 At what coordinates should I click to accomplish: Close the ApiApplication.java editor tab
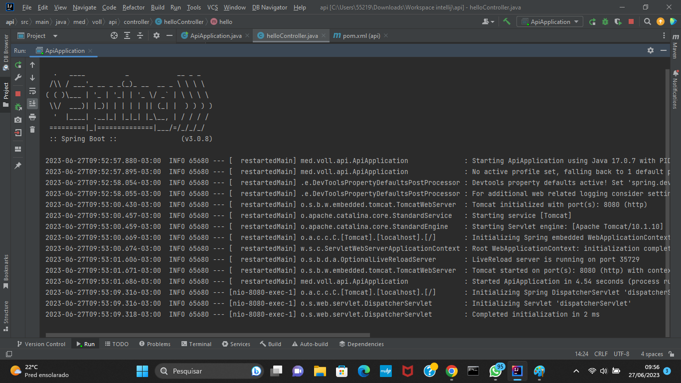coord(247,36)
